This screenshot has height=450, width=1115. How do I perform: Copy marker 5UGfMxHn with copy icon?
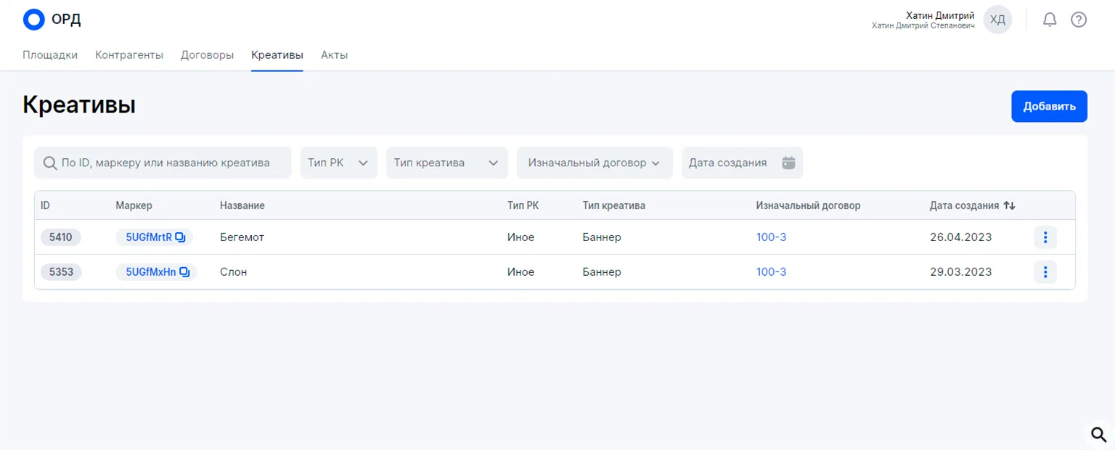pyautogui.click(x=184, y=272)
